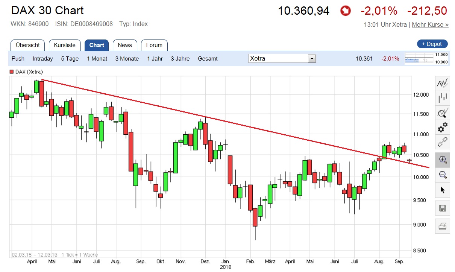Click the Xetra dropdown arrow
Viewport: 455px width, 272px height.
point(312,58)
